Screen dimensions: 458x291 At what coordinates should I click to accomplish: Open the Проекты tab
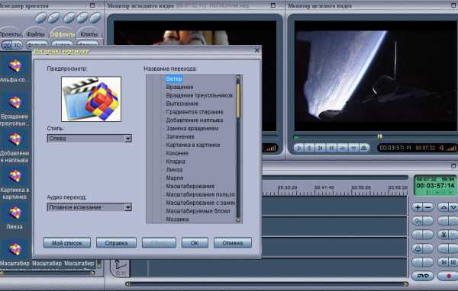[11, 34]
